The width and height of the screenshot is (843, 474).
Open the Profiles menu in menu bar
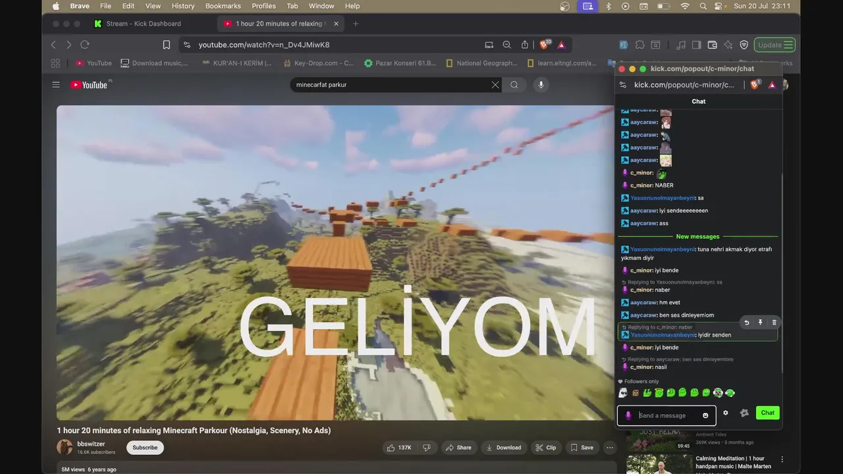tap(264, 6)
